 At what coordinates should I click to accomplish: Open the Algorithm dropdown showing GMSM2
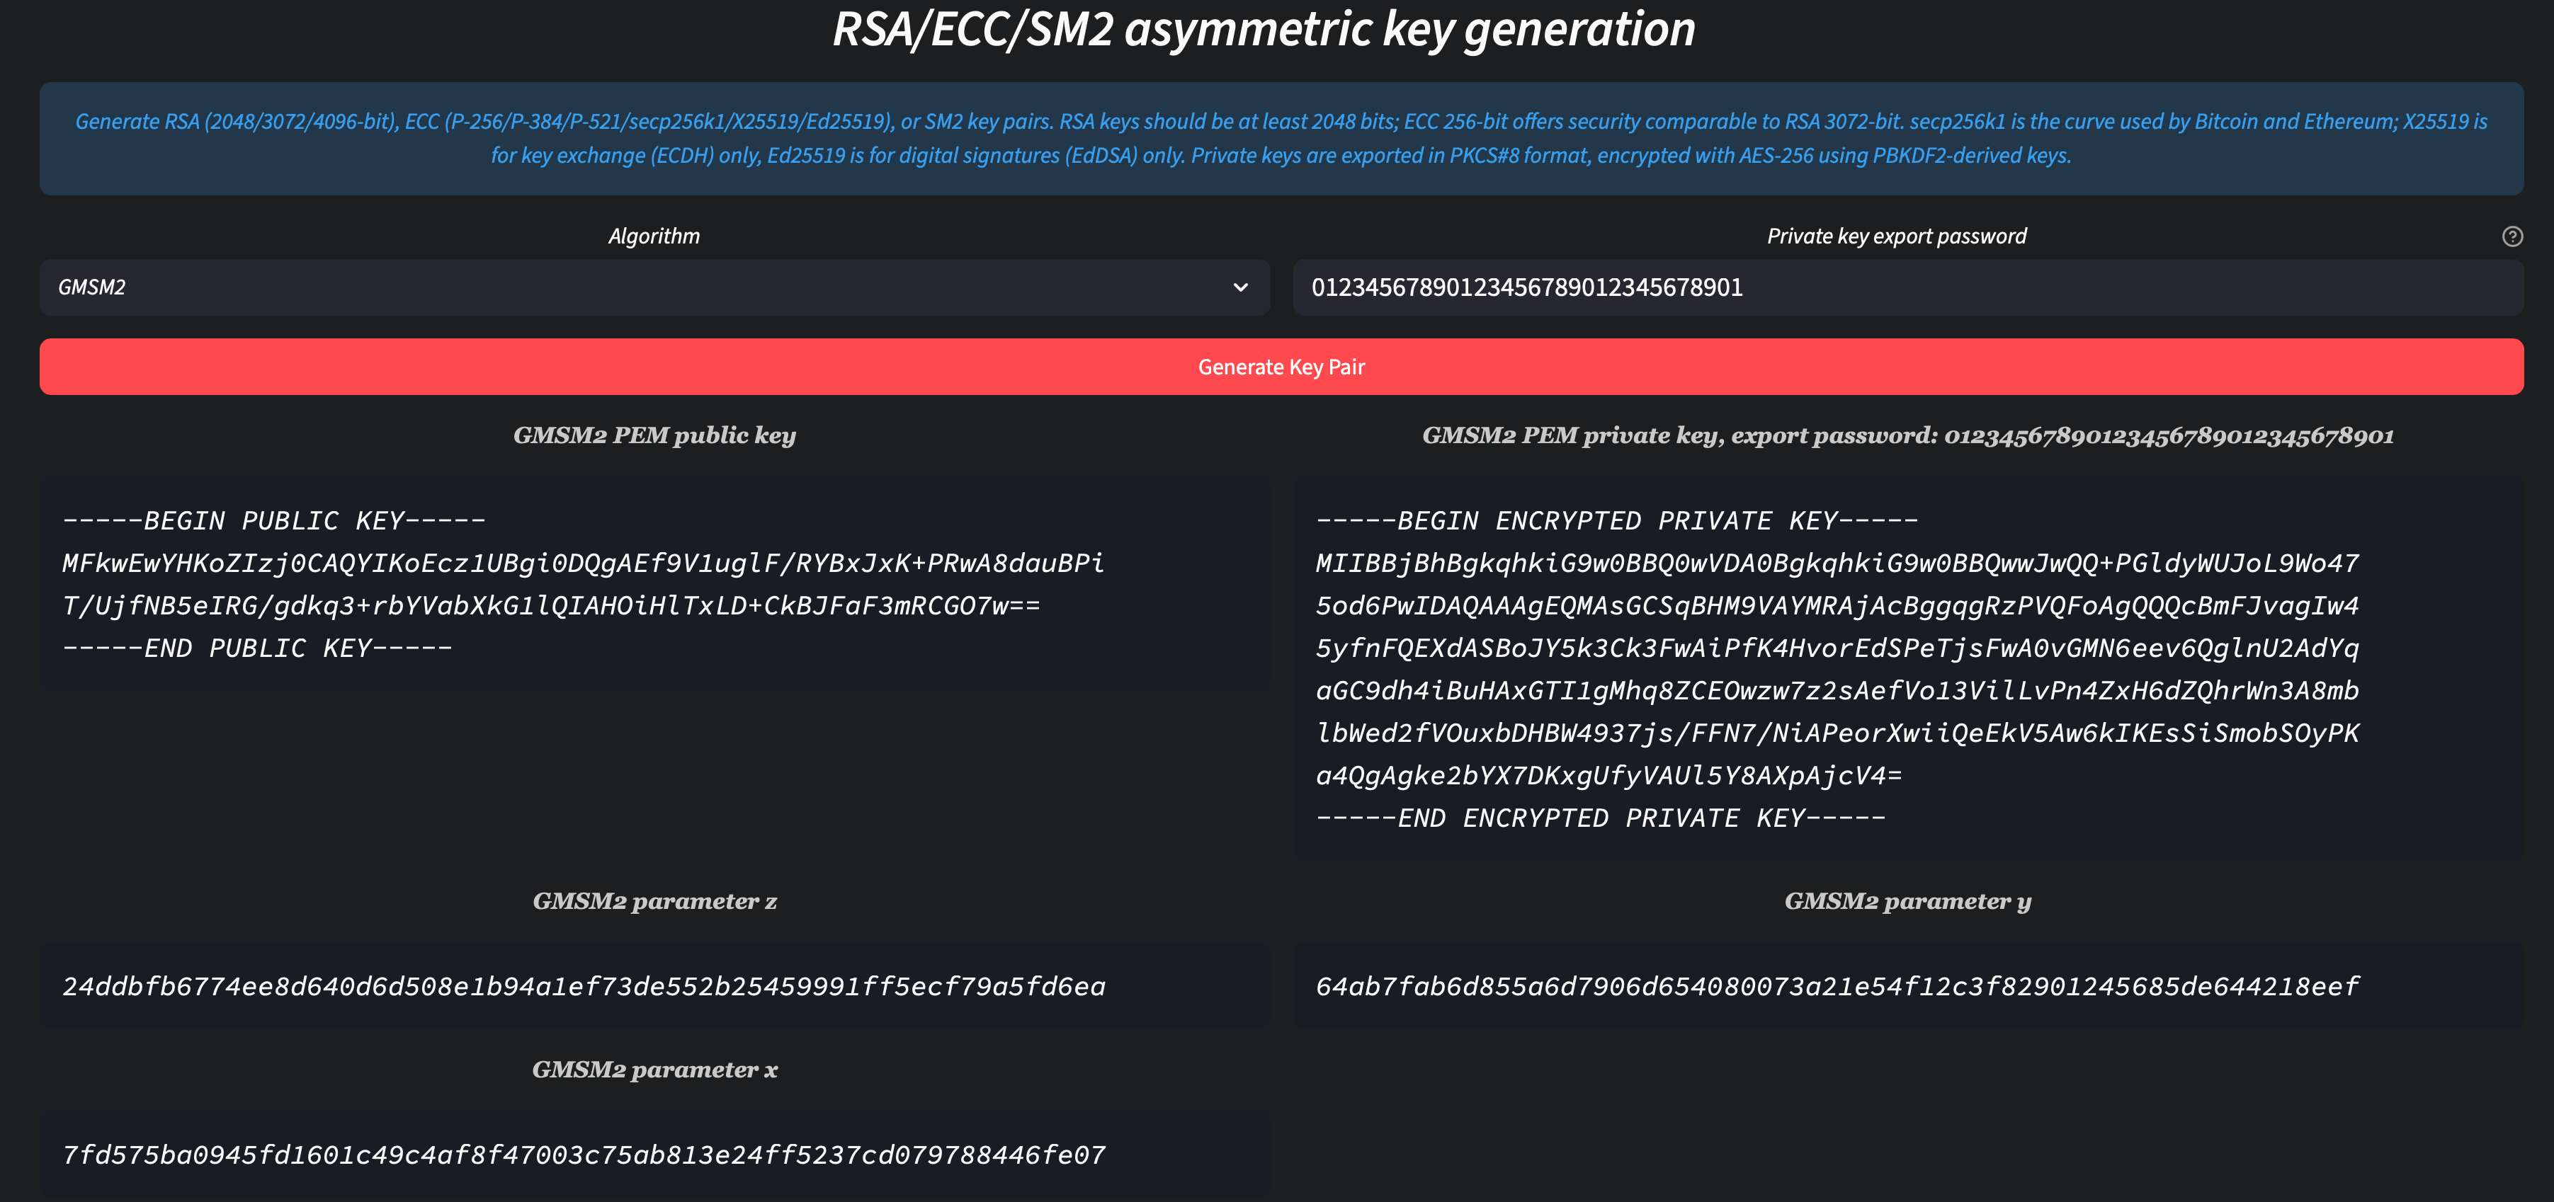[x=654, y=287]
